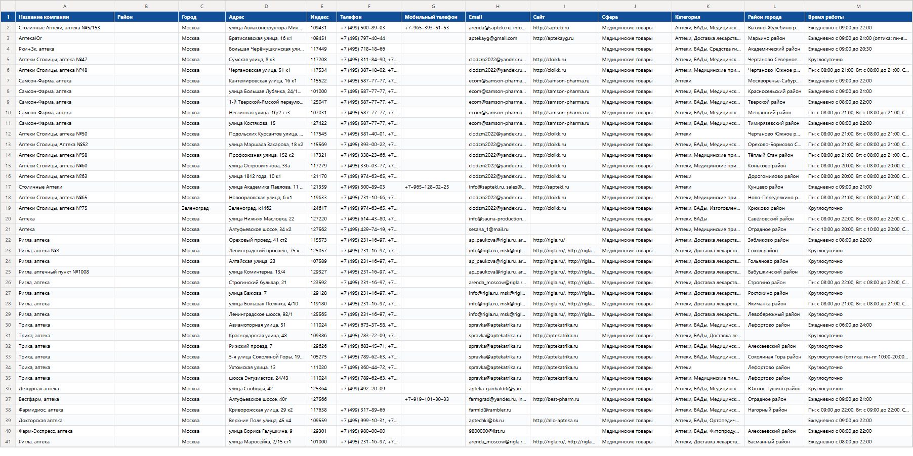Select district cell 'Марьино район'
Screen dimensions: 913x456
click(x=775, y=38)
